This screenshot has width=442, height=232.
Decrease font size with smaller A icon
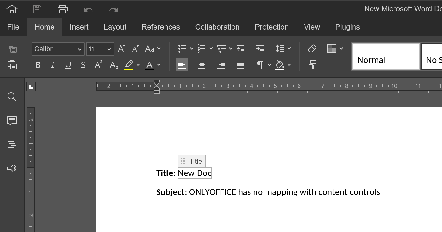(x=135, y=49)
